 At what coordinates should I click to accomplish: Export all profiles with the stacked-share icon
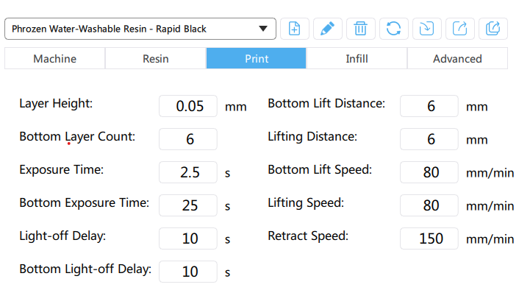tap(493, 29)
